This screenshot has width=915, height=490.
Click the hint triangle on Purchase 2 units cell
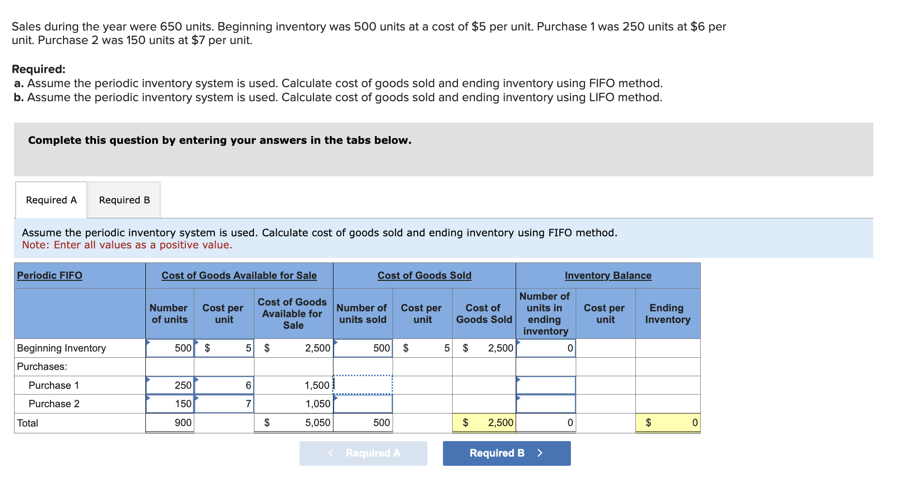pos(149,398)
